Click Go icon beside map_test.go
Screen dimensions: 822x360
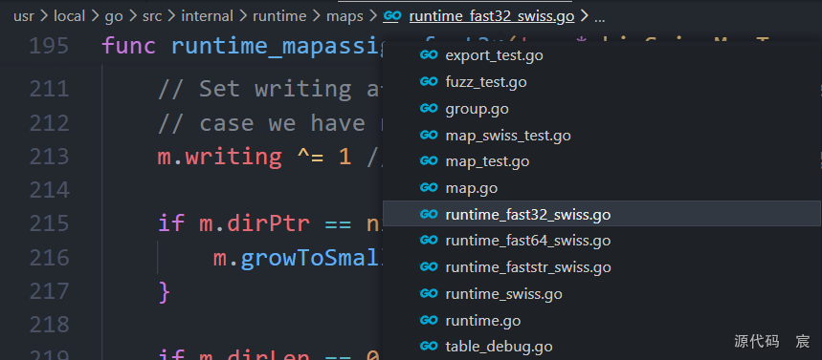(429, 161)
